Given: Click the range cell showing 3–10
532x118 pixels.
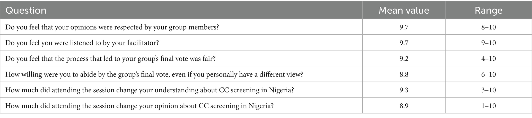Looking at the screenshot, I should click(x=489, y=90).
